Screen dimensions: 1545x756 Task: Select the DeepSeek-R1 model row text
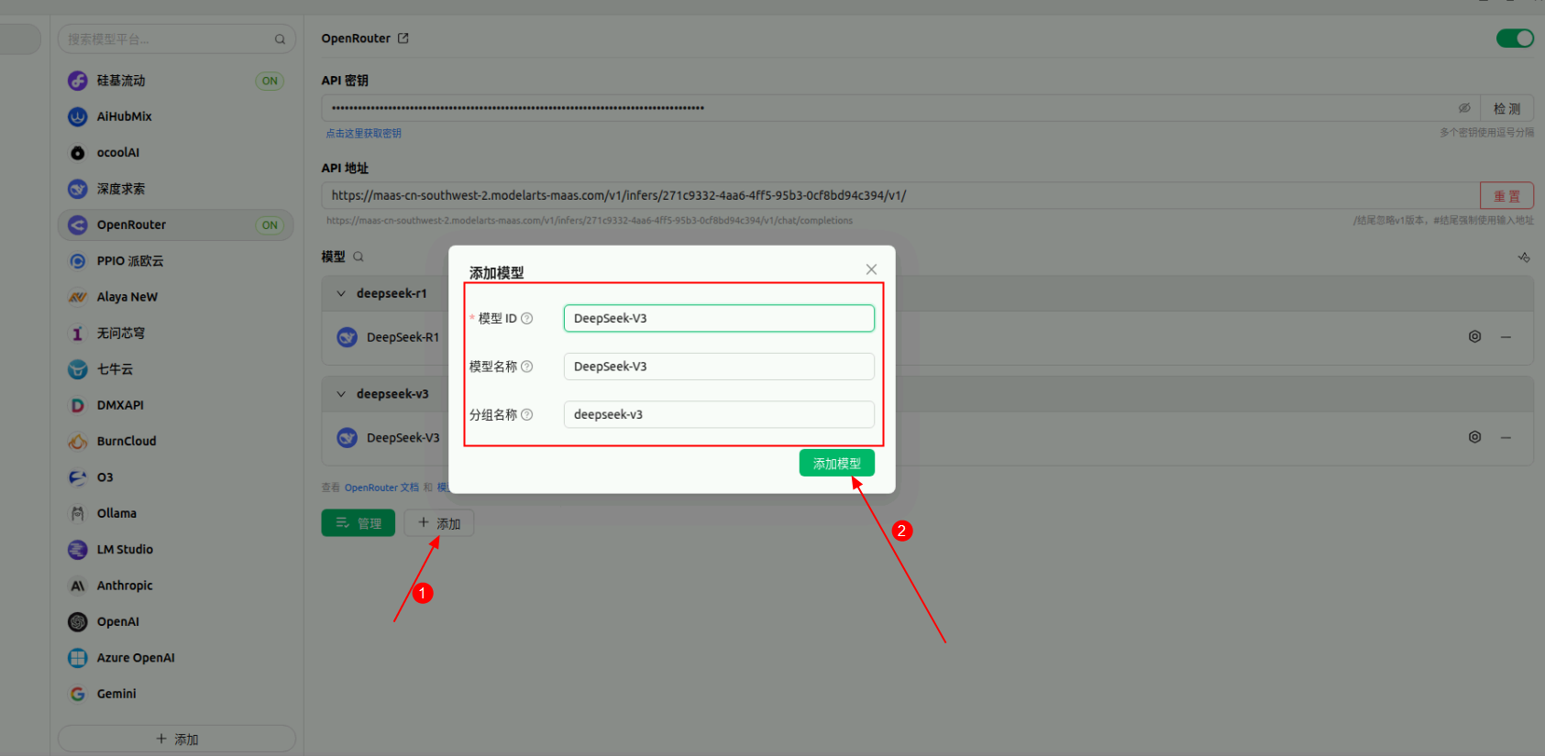403,337
